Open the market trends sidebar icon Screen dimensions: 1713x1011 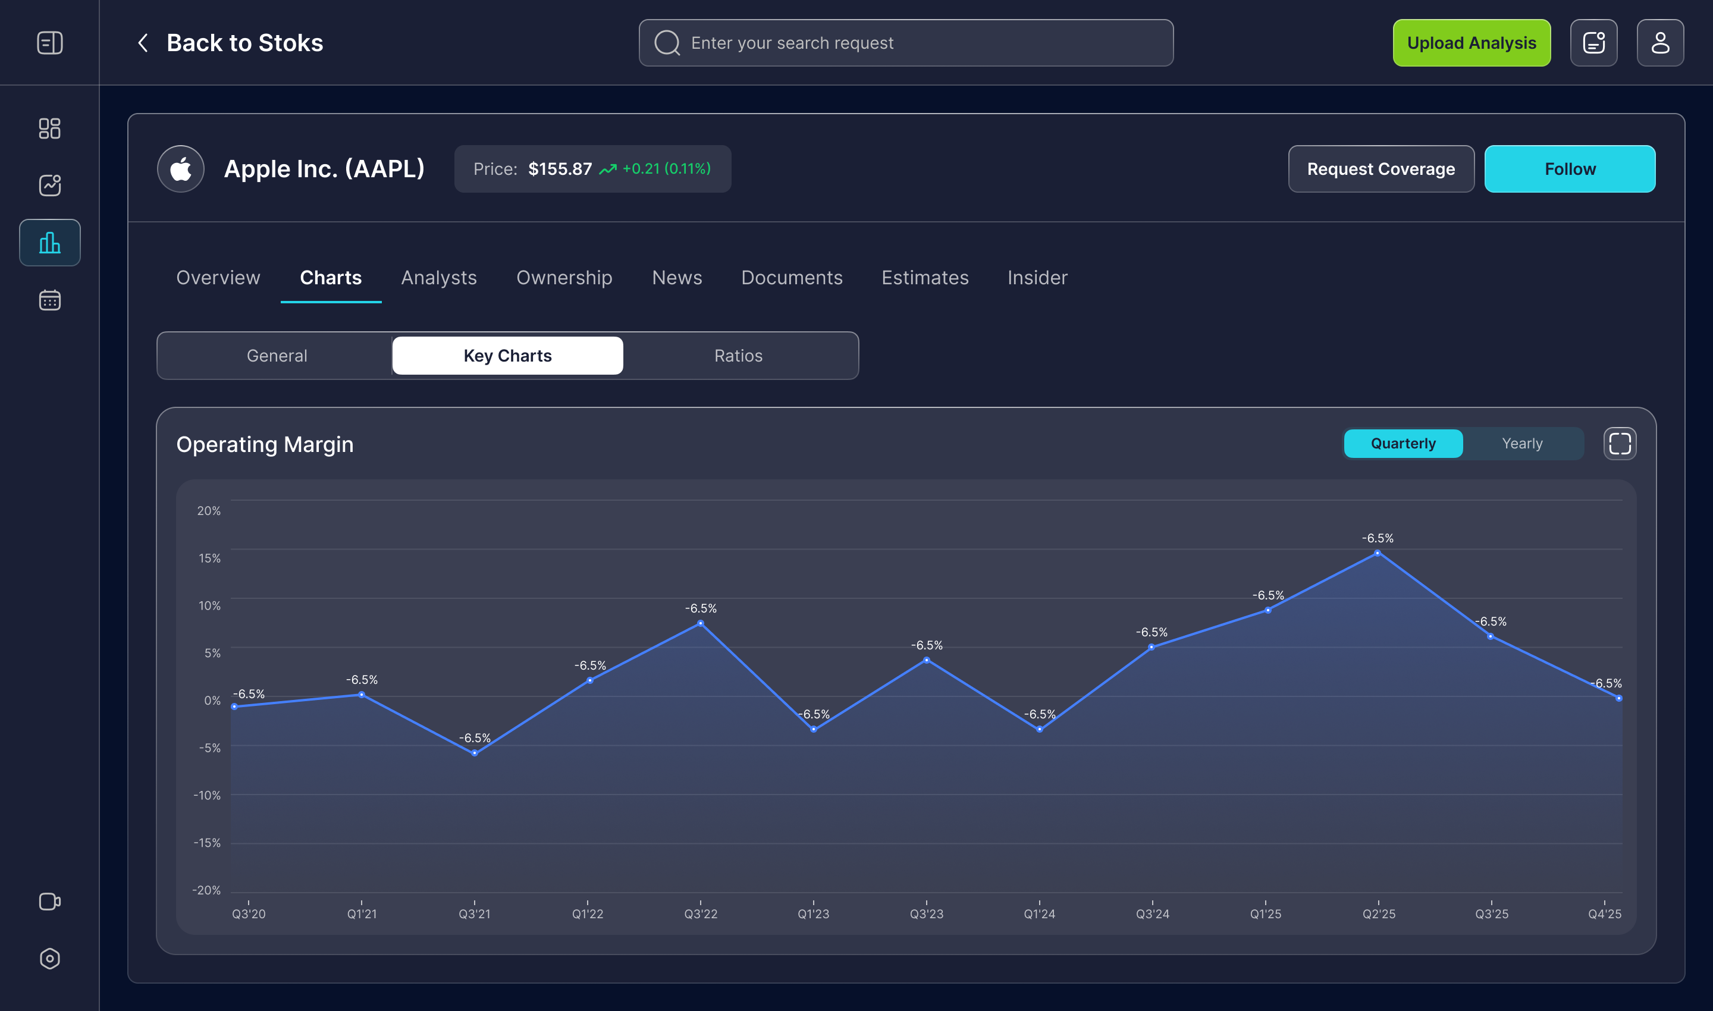click(50, 186)
